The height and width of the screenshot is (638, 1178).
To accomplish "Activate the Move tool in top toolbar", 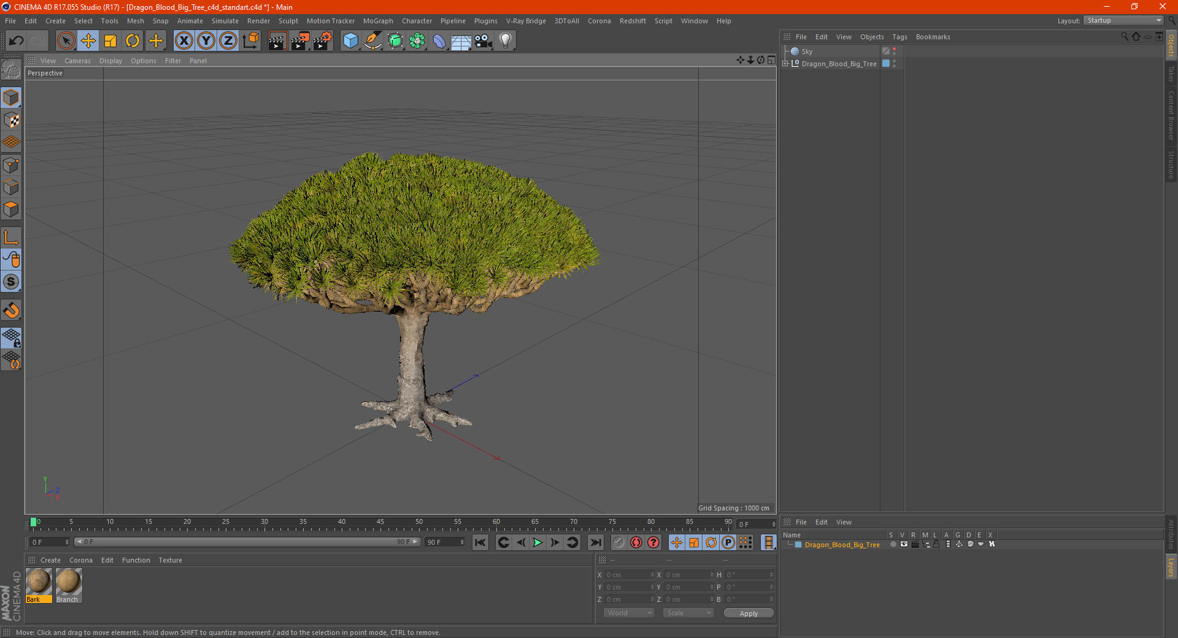I will point(88,41).
